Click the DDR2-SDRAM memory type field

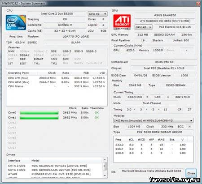pos(176,85)
